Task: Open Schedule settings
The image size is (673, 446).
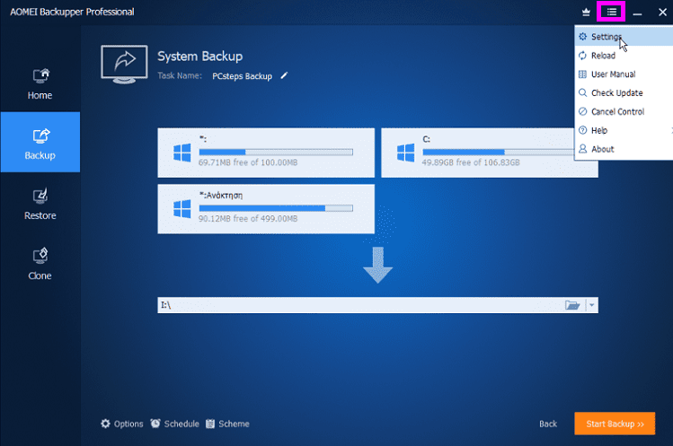Action: tap(175, 424)
